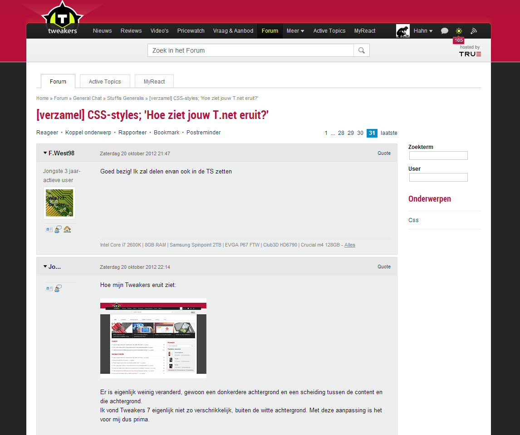
Task: Expand Jo... user menu arrow
Action: [45, 267]
